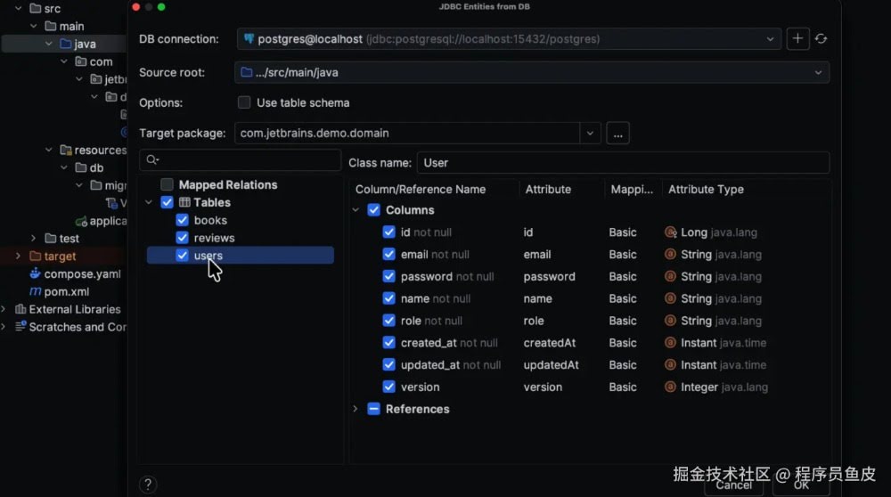Click the plus icon to add DB connection

[797, 39]
